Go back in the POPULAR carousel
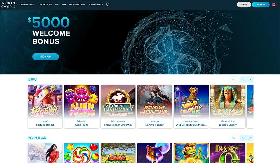280x163 pixels. (x=243, y=138)
